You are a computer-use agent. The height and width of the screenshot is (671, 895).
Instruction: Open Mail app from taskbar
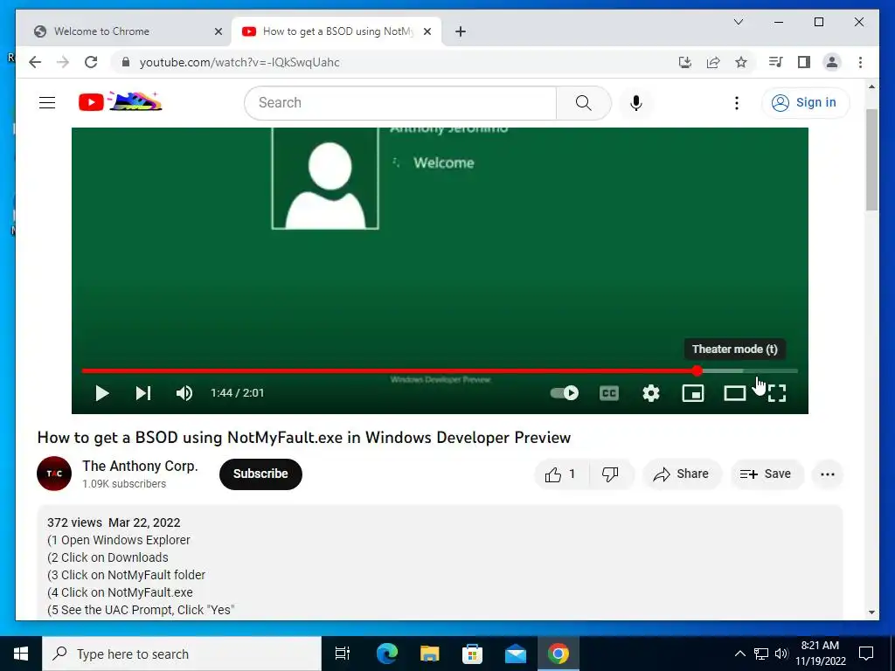516,654
